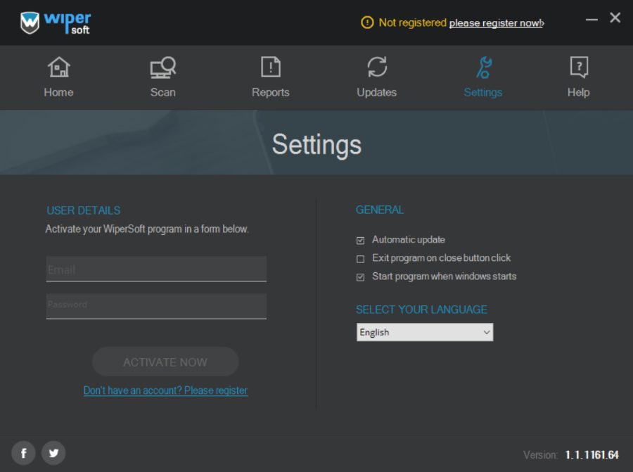Open the Scan monitor icon
Viewport: 633px width, 472px height.
pyautogui.click(x=162, y=68)
